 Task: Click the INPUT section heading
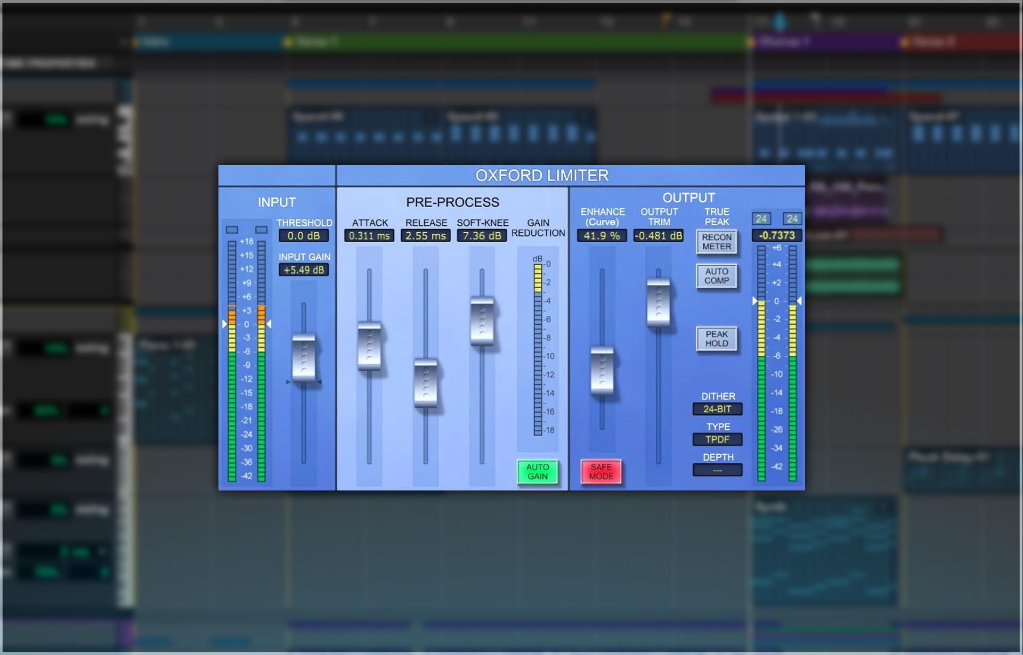[277, 202]
